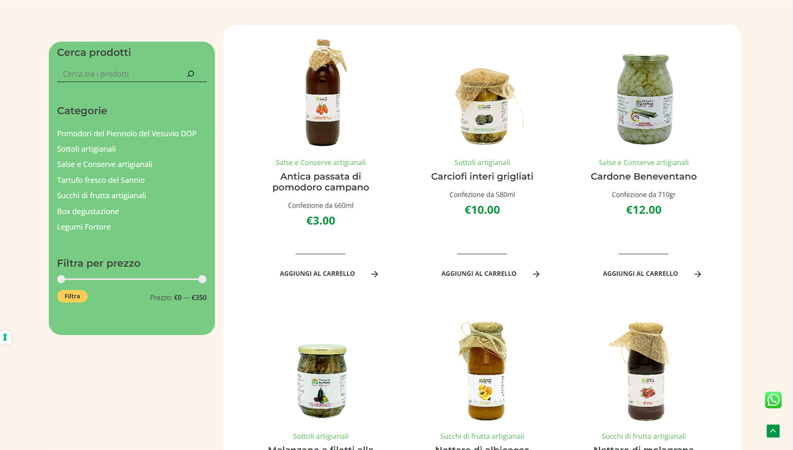This screenshot has width=793, height=450.
Task: Open the Box degustazione category
Action: tap(88, 211)
